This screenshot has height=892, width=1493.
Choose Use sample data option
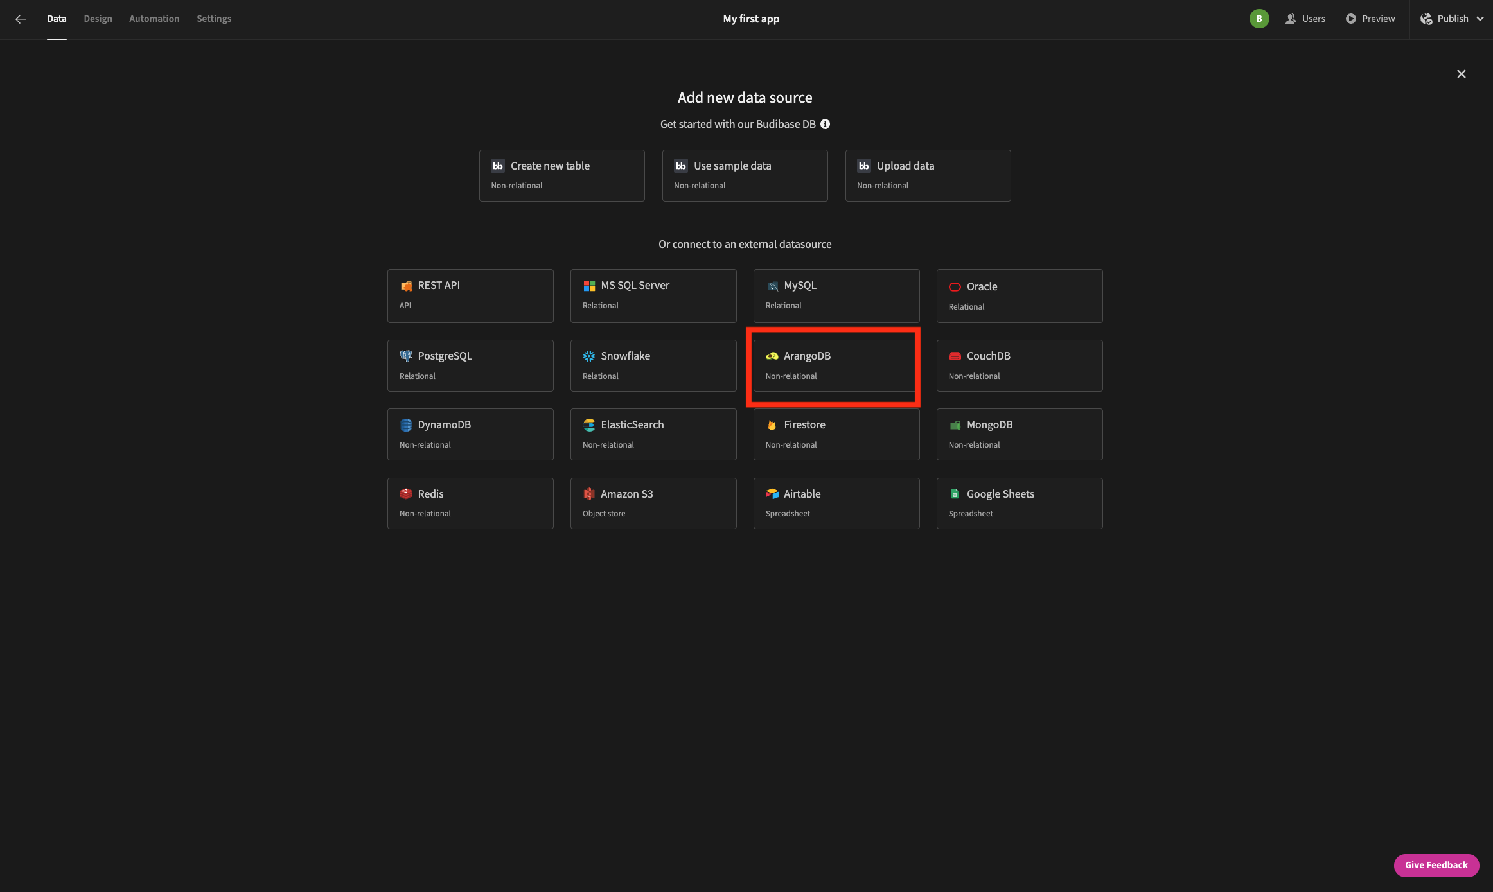pos(745,175)
